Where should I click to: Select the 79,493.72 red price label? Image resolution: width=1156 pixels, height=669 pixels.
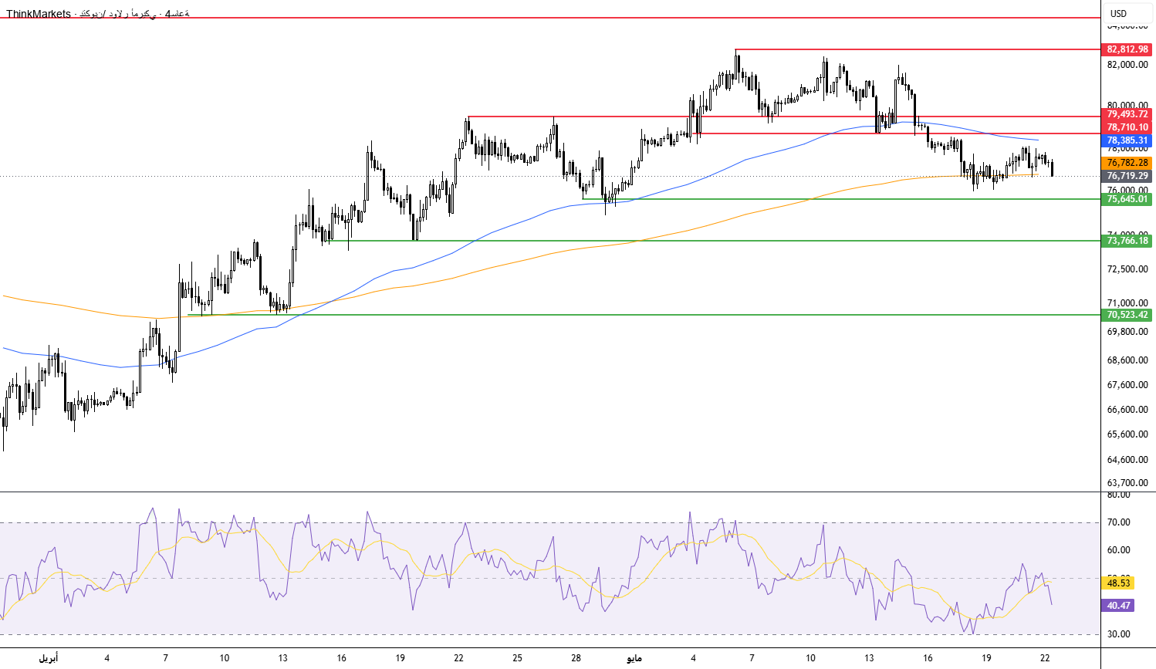1127,114
